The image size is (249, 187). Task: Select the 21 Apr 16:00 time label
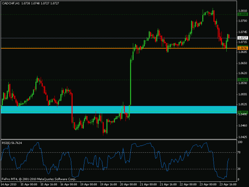(x=168, y=184)
